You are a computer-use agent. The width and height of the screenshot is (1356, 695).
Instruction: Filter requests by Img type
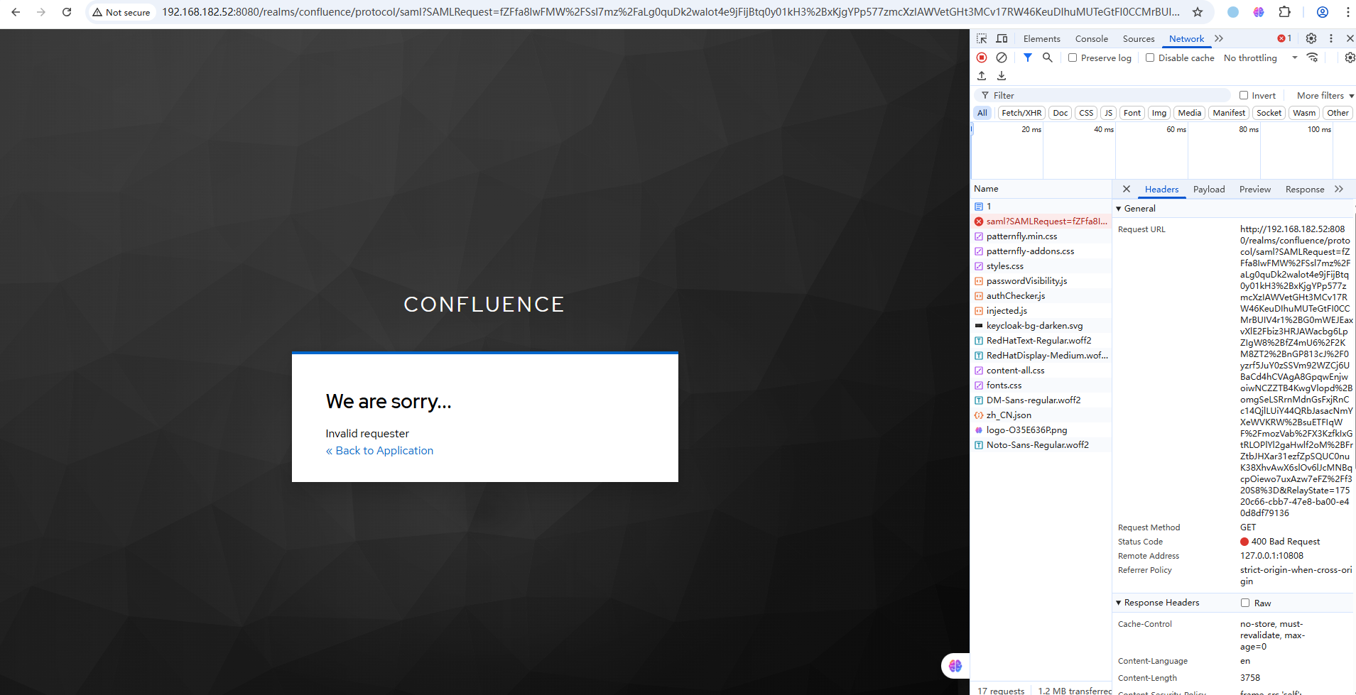point(1159,113)
